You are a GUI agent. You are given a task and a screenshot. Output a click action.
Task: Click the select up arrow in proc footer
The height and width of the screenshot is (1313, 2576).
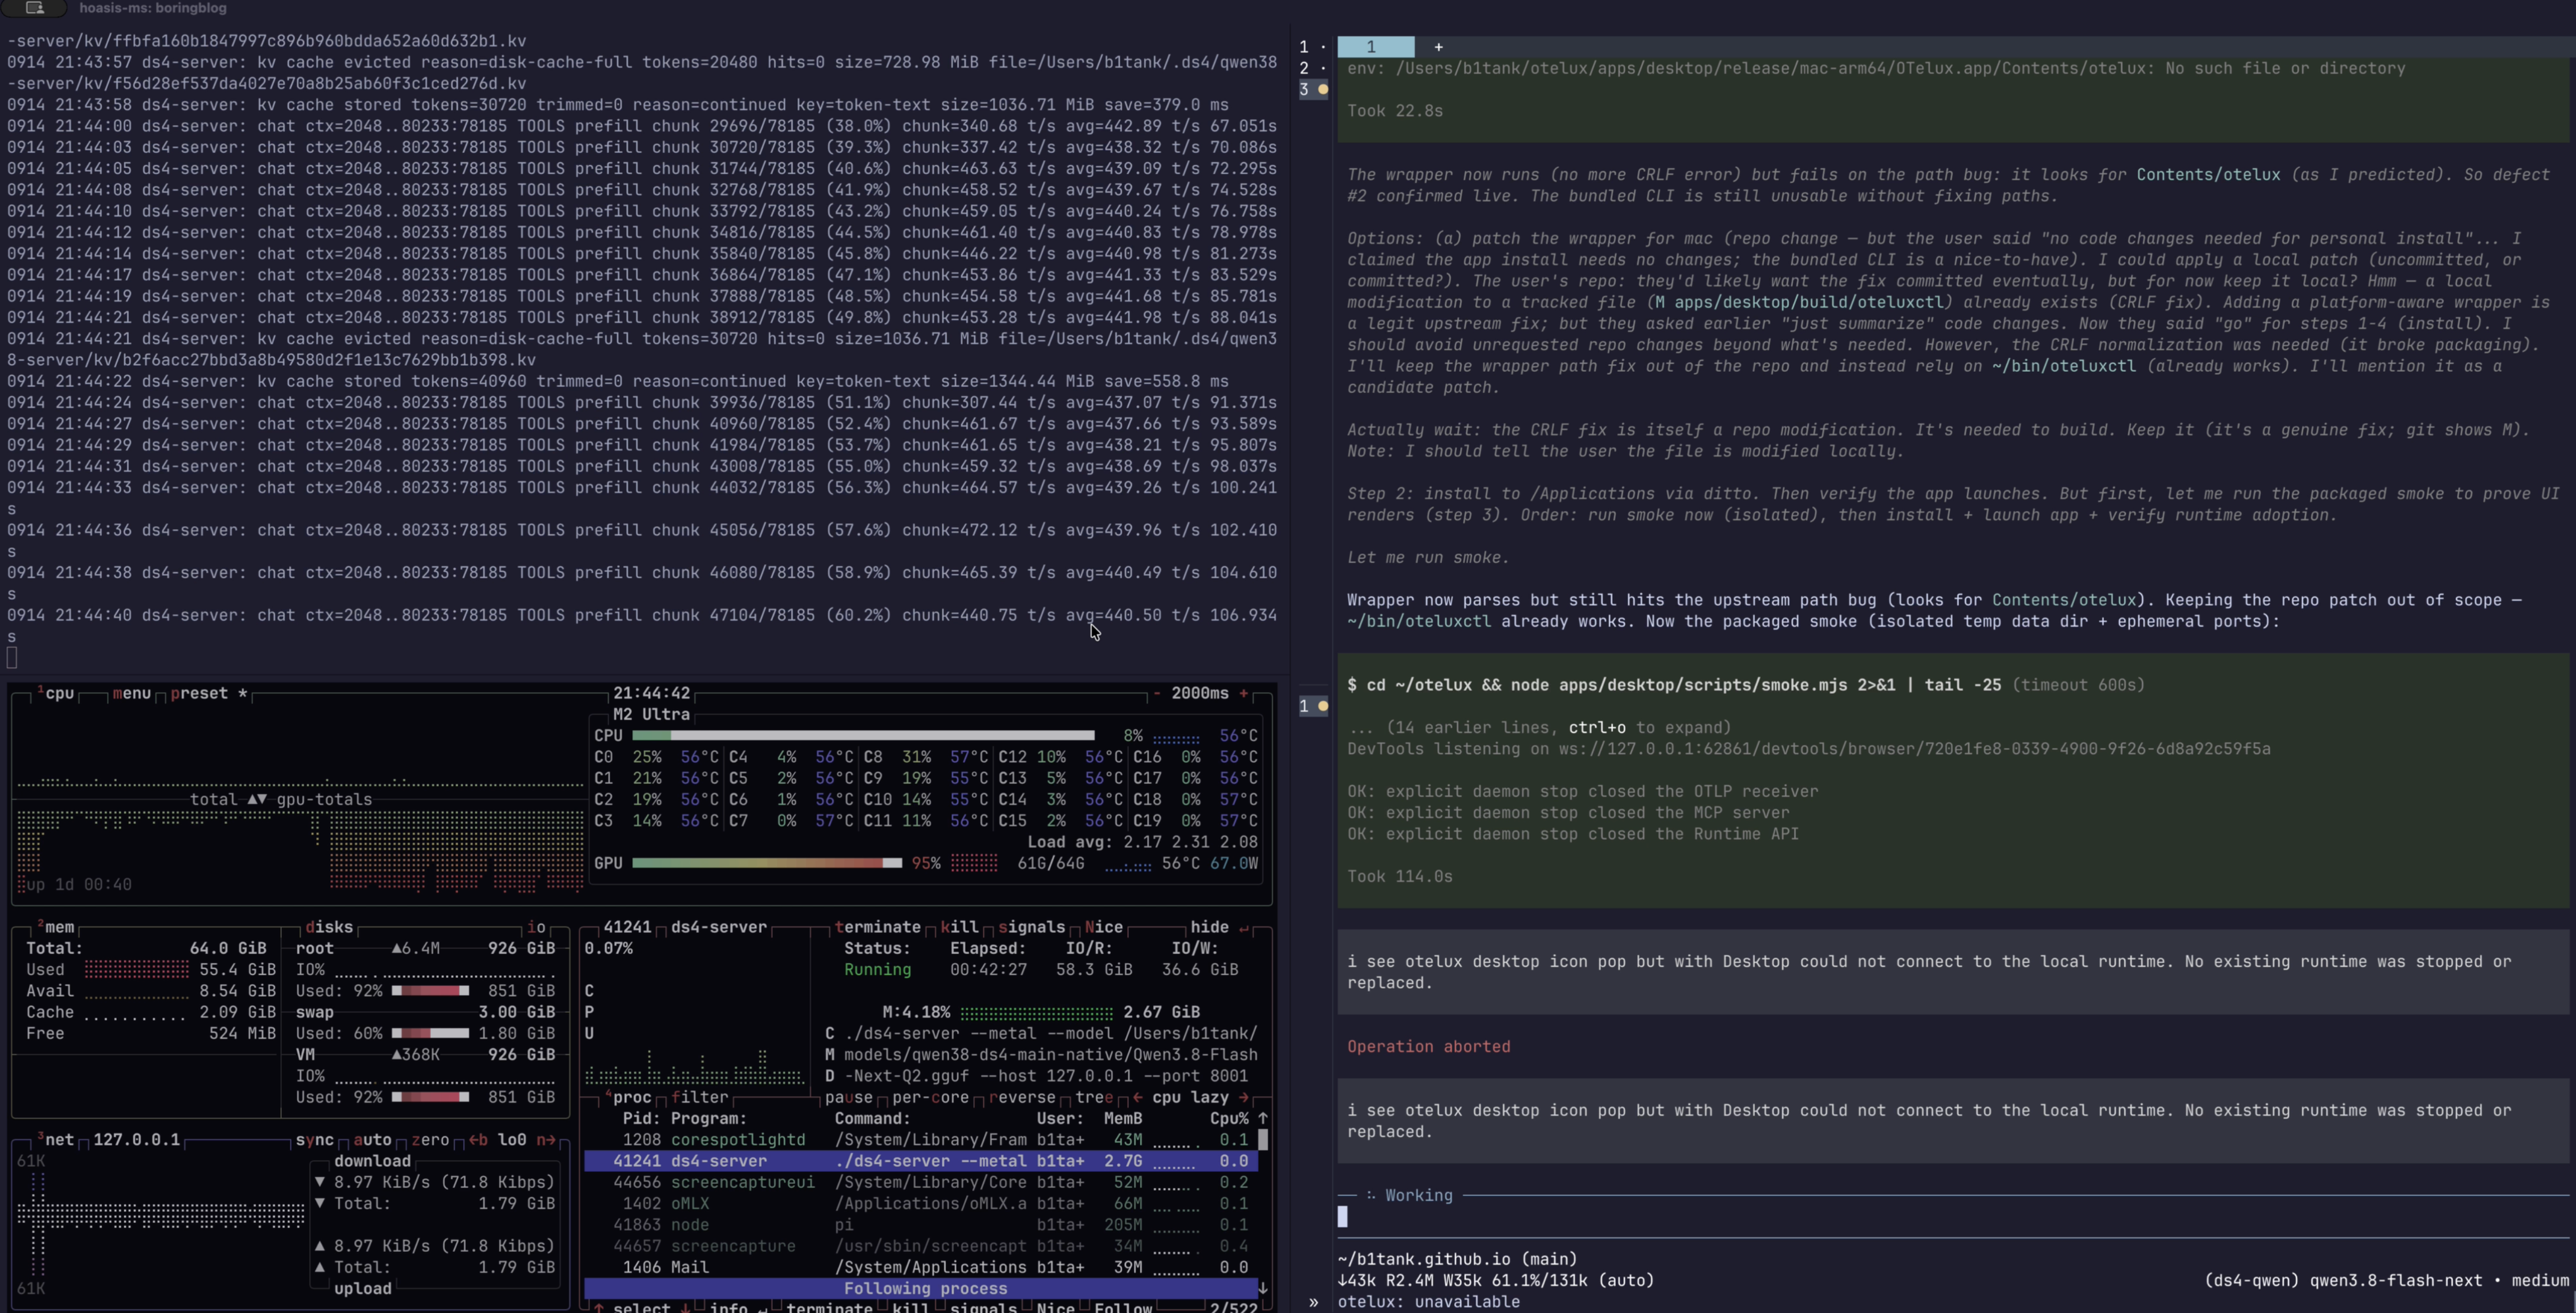coord(598,1308)
